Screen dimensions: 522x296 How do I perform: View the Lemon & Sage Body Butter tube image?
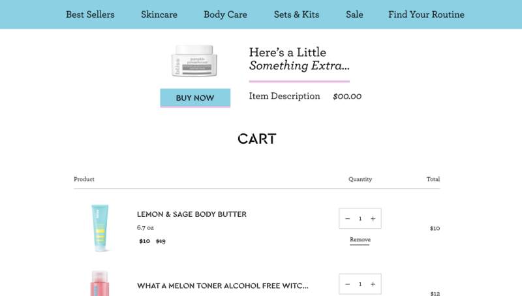(x=99, y=228)
